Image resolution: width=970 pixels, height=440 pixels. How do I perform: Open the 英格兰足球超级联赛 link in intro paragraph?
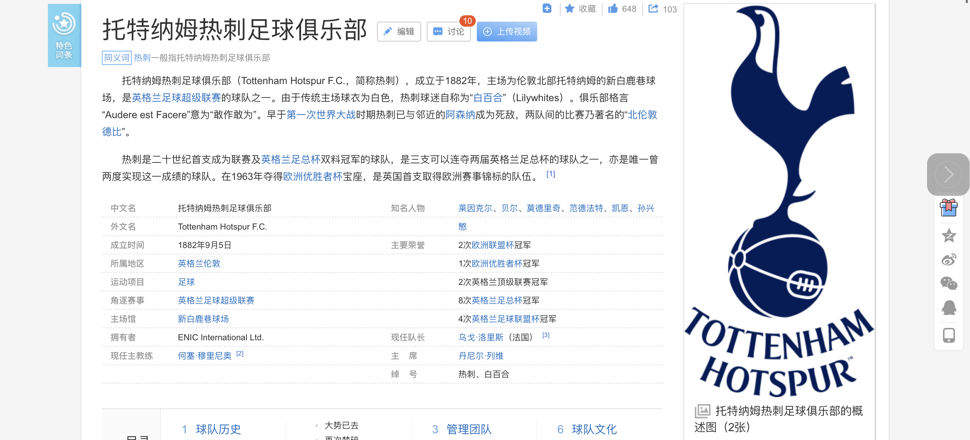[176, 98]
